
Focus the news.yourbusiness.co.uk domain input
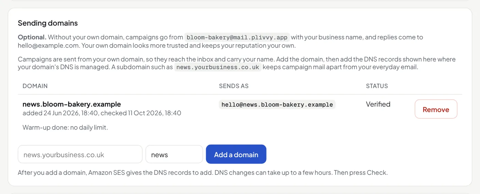pos(80,154)
